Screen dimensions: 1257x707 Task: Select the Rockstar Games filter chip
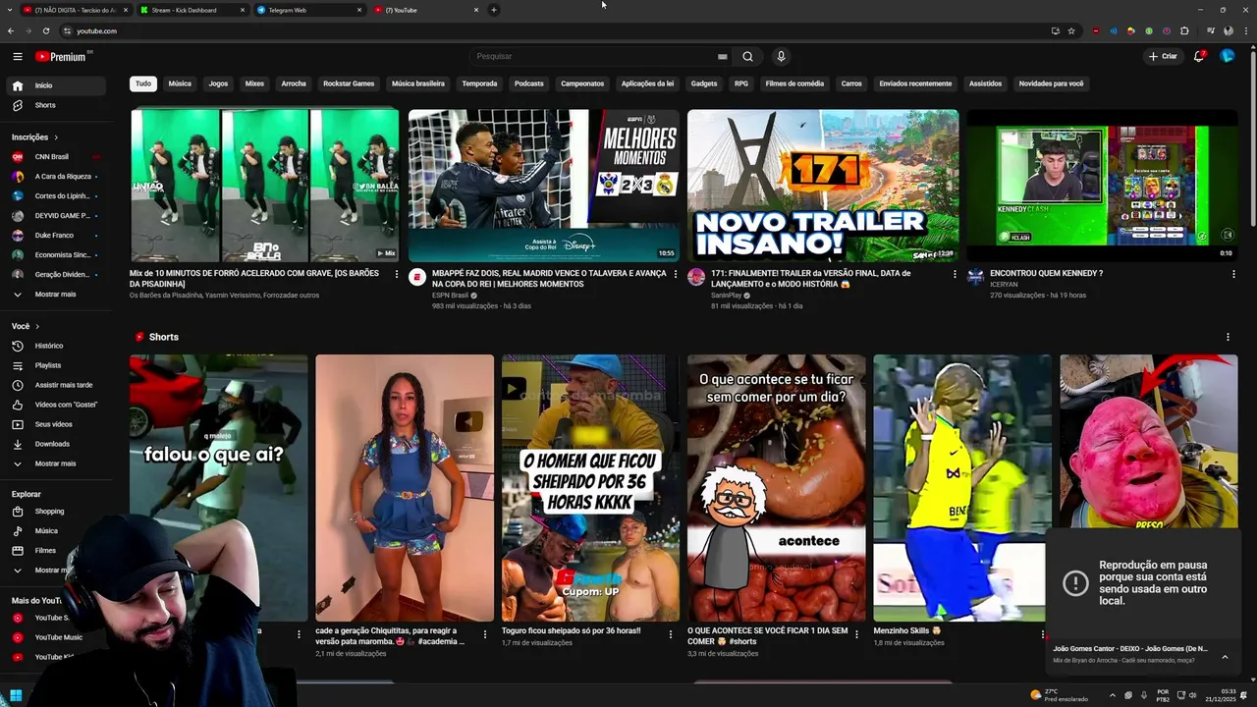(x=349, y=83)
